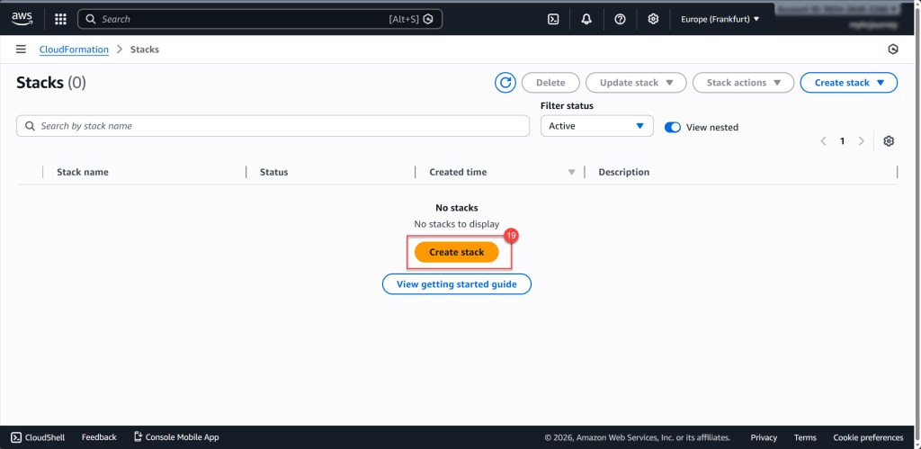The width and height of the screenshot is (921, 449).
Task: Click the top bar settings gear icon
Action: 653,19
